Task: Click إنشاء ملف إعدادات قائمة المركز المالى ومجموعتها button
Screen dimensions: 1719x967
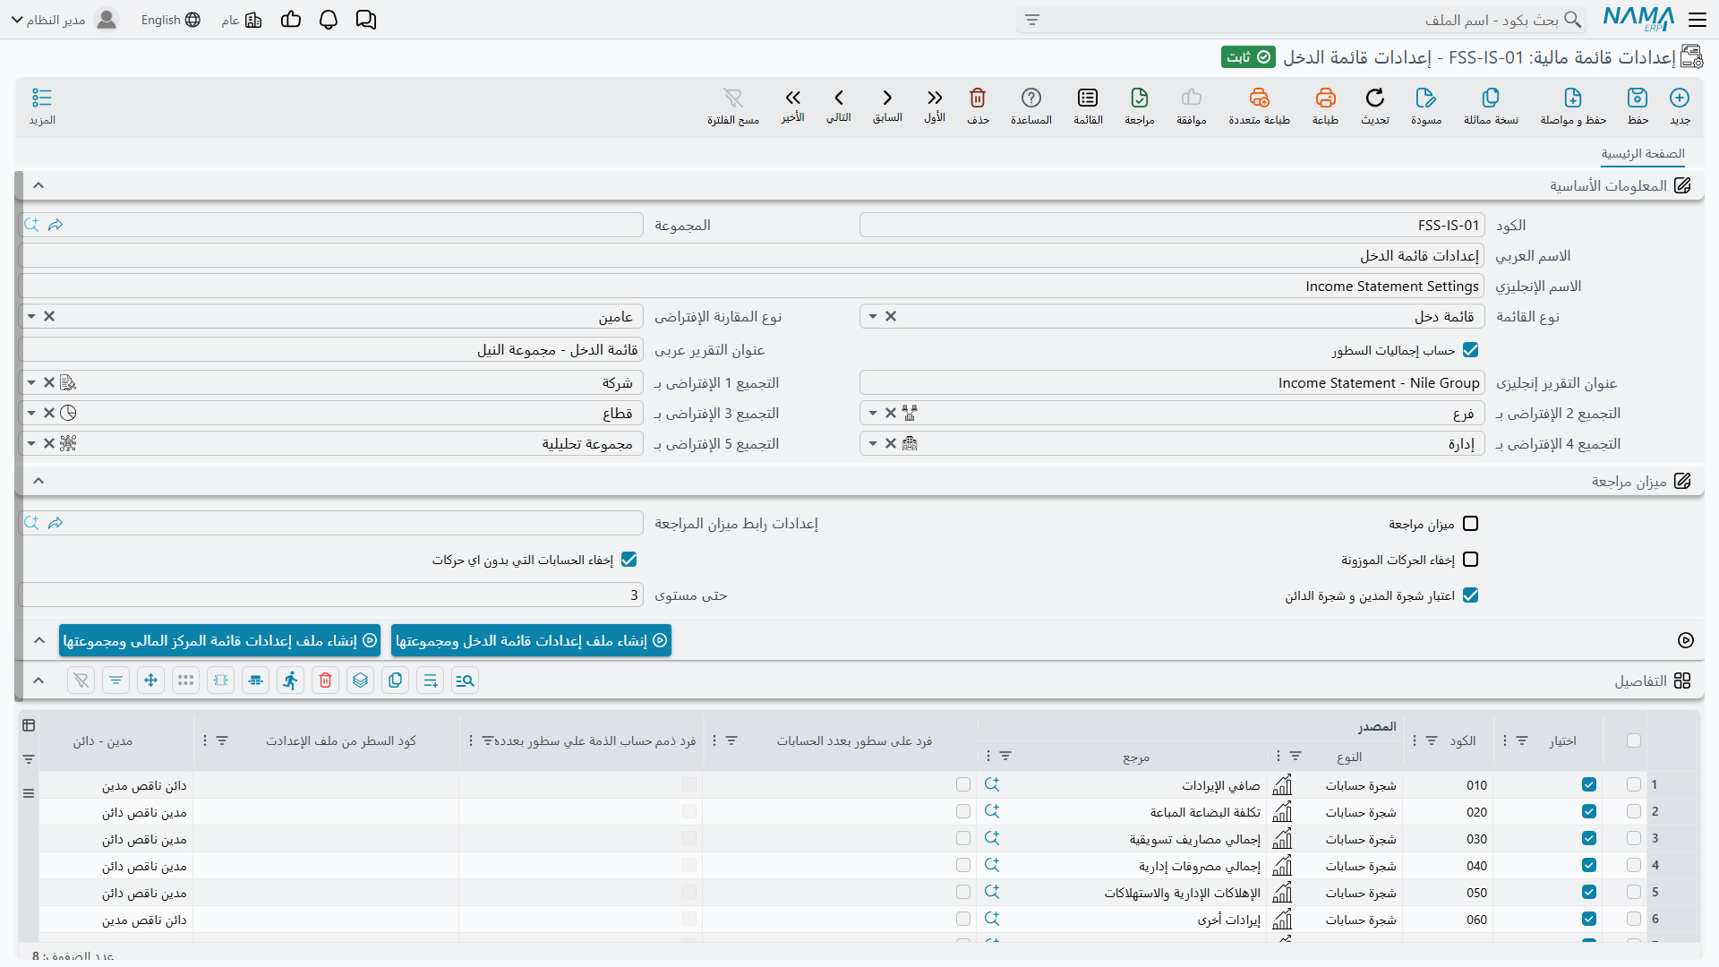Action: pyautogui.click(x=220, y=640)
